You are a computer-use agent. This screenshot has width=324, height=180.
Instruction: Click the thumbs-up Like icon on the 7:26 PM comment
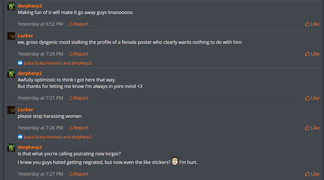pos(307,128)
